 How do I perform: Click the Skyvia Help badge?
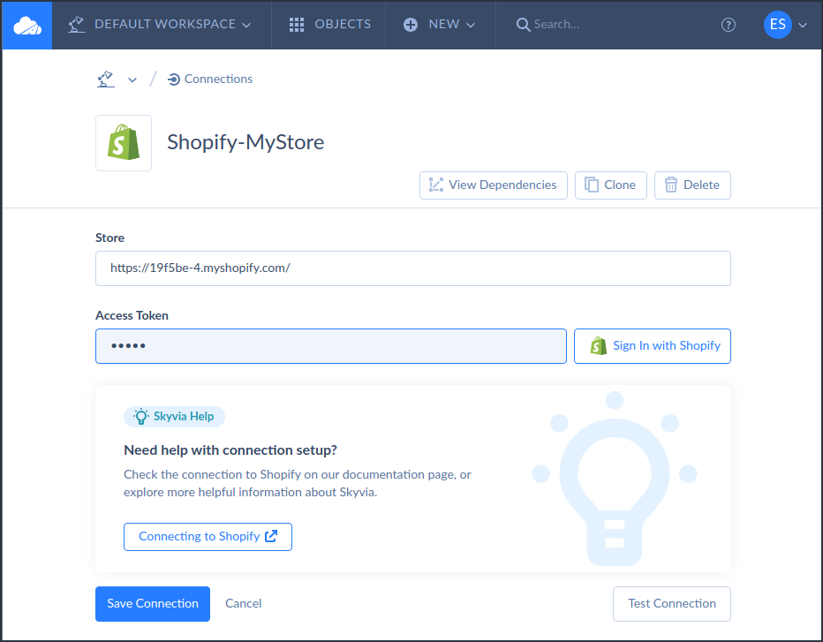tap(174, 417)
